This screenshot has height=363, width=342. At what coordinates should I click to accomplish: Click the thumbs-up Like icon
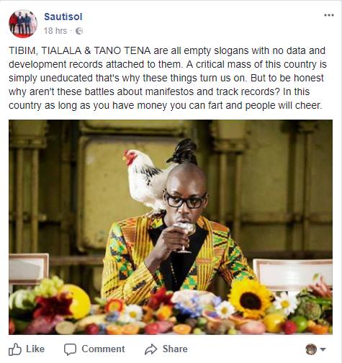[x=15, y=349]
